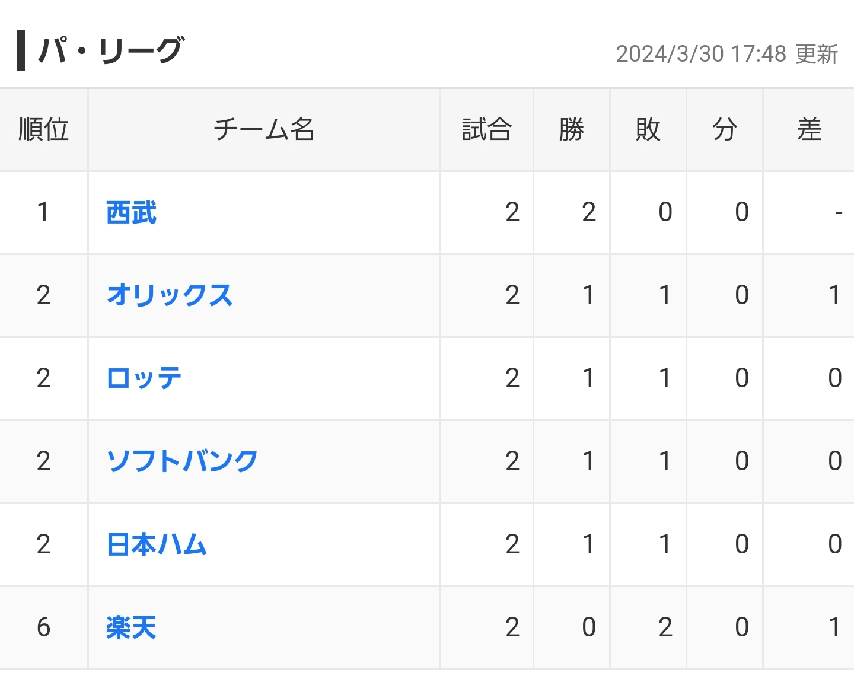Click the パ・リーグ section heading
Image resolution: width=854 pixels, height=698 pixels.
pos(111,50)
